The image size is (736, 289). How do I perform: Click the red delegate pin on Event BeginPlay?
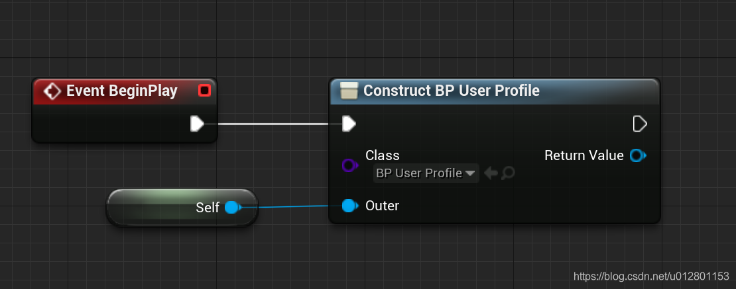[x=204, y=91]
